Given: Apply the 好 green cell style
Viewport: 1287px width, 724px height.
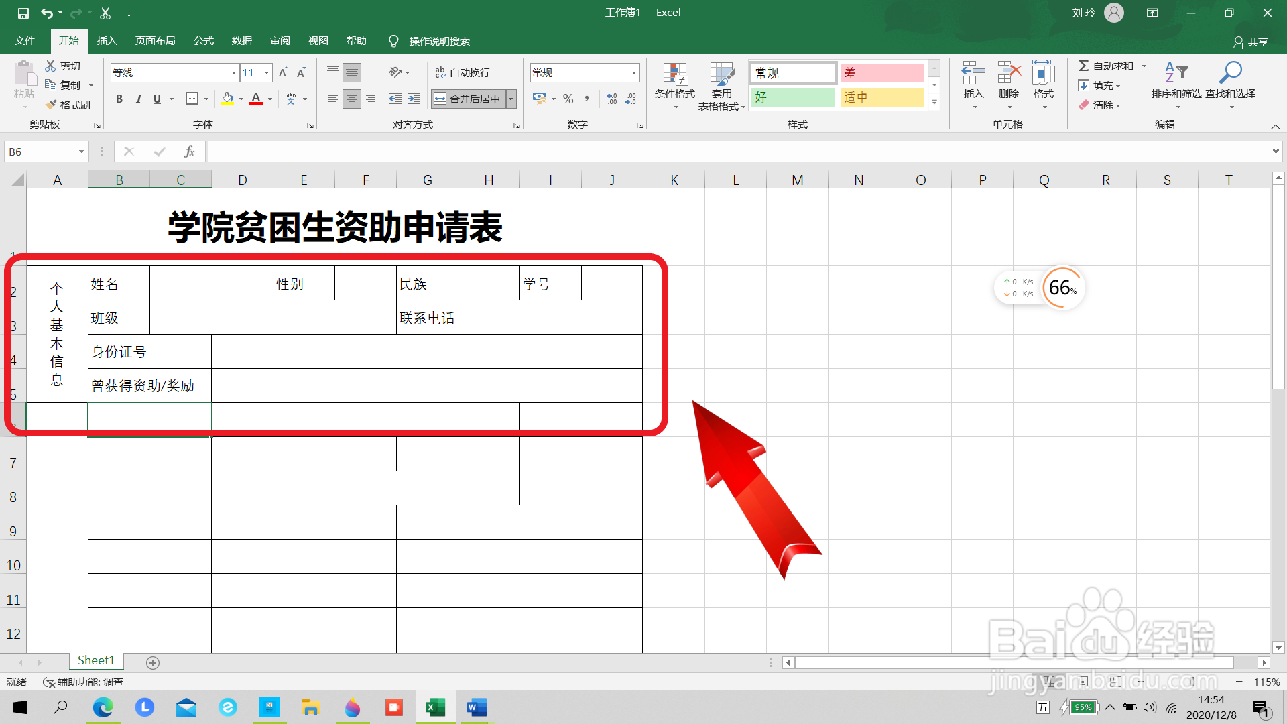Looking at the screenshot, I should coord(793,97).
